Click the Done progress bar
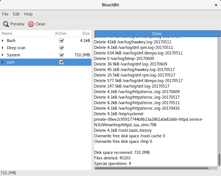The image size is (221, 176). (157, 34)
